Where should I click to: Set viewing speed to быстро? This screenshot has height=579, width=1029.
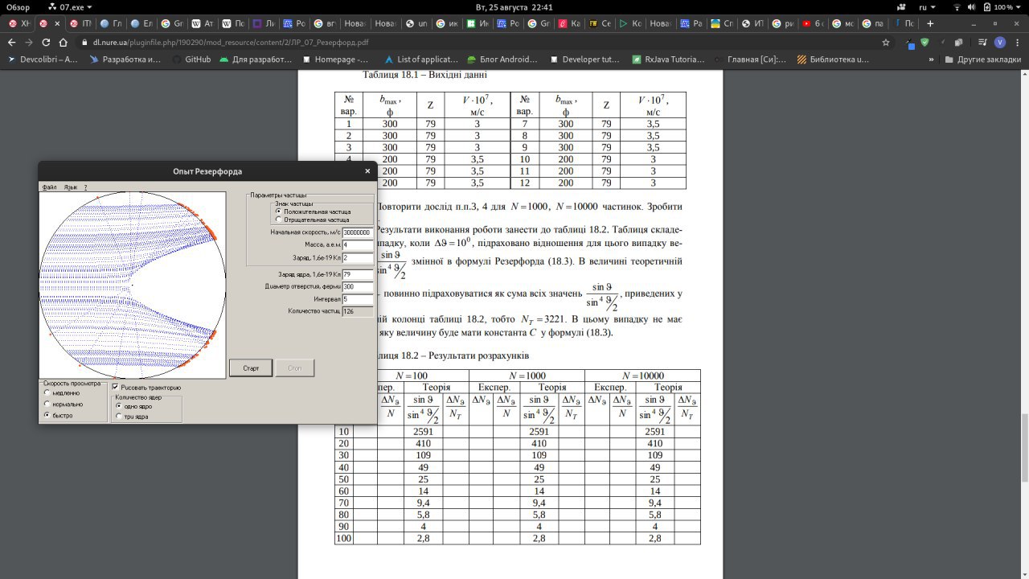[x=59, y=416]
